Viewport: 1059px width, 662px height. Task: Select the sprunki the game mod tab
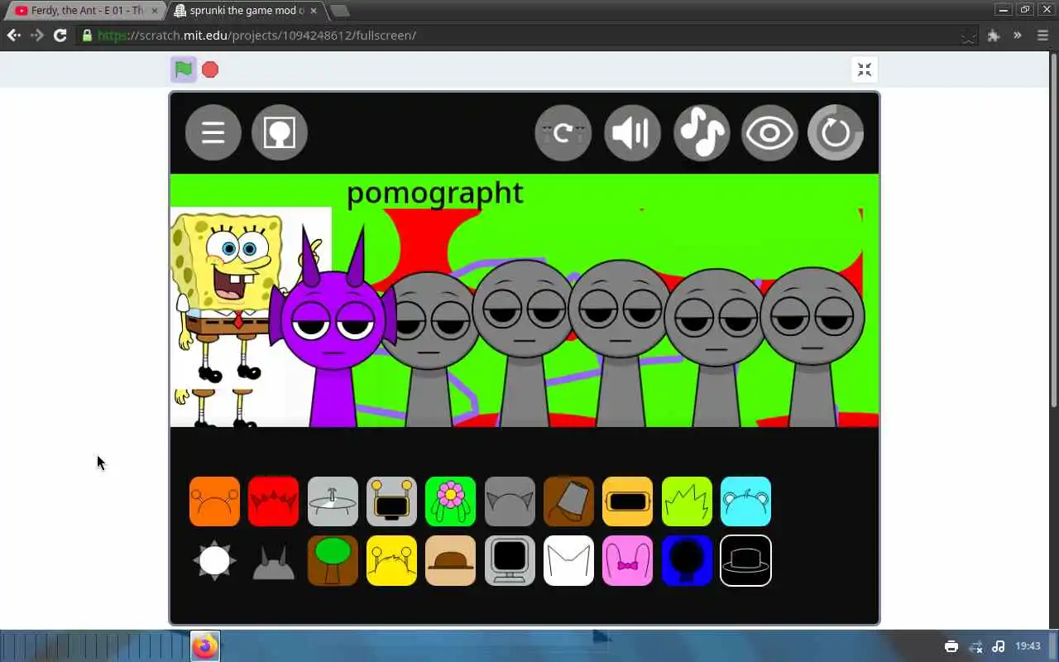[246, 11]
